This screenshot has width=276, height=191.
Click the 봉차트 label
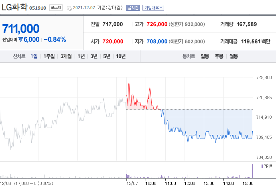pos(189,56)
